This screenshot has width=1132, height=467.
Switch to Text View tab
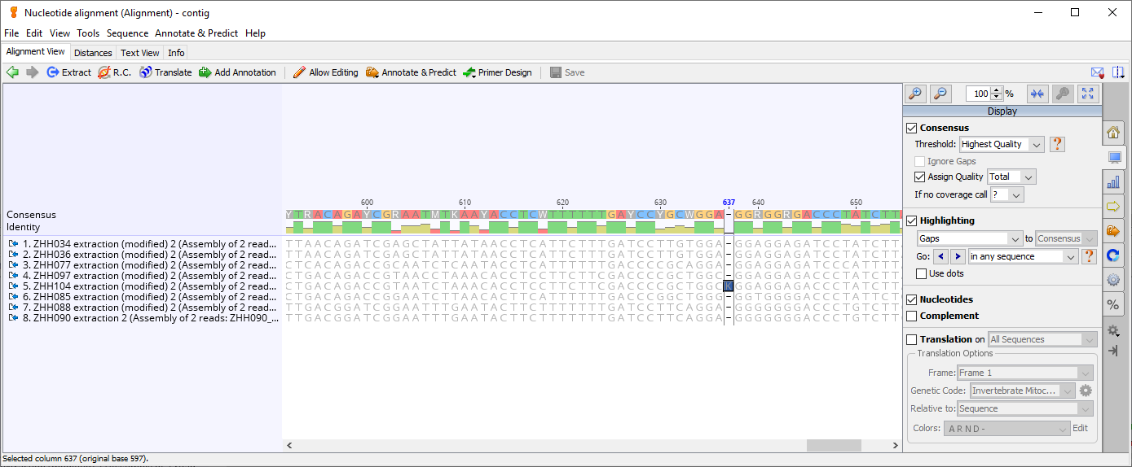(x=140, y=53)
